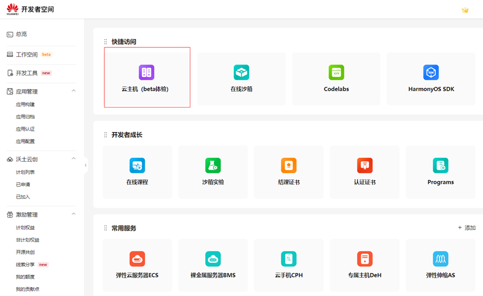The height and width of the screenshot is (296, 483).
Task: Collapse the sidebar with the arrow handle
Action: click(85, 165)
